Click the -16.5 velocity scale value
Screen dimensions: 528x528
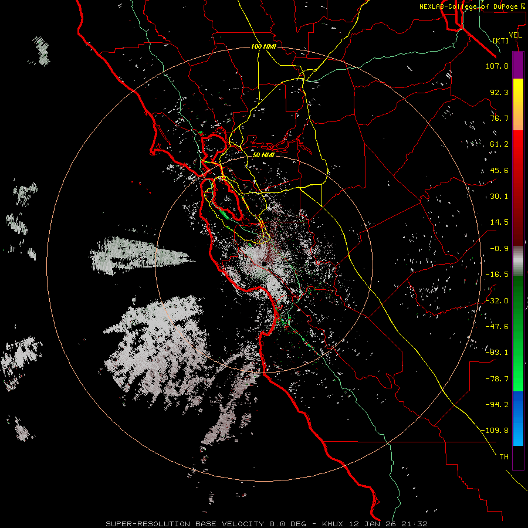coord(497,275)
